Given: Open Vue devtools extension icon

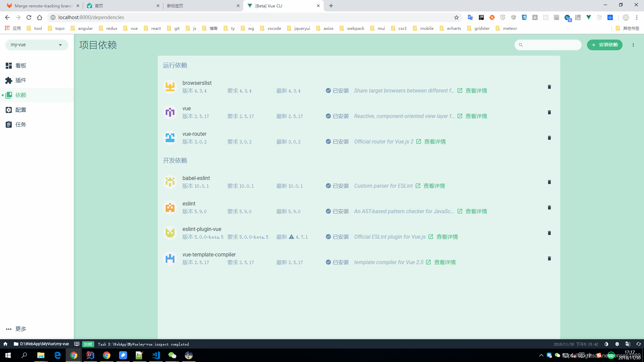Looking at the screenshot, I should [588, 17].
